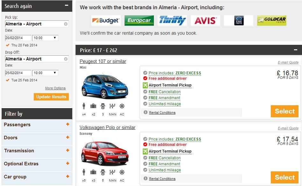
Task: Expand the Transmission filter
Action: click(68, 150)
